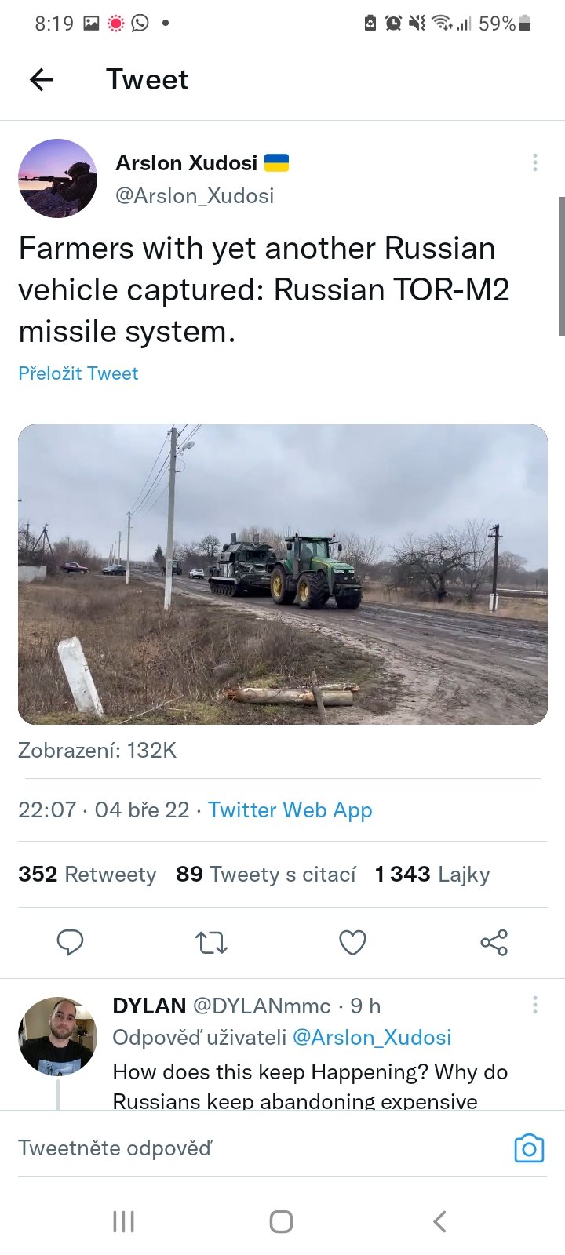
Task: Tap the reply speech bubble icon
Action: click(70, 942)
